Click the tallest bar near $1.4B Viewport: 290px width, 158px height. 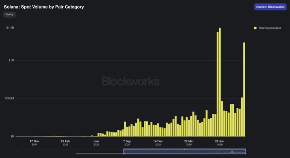tap(220, 82)
